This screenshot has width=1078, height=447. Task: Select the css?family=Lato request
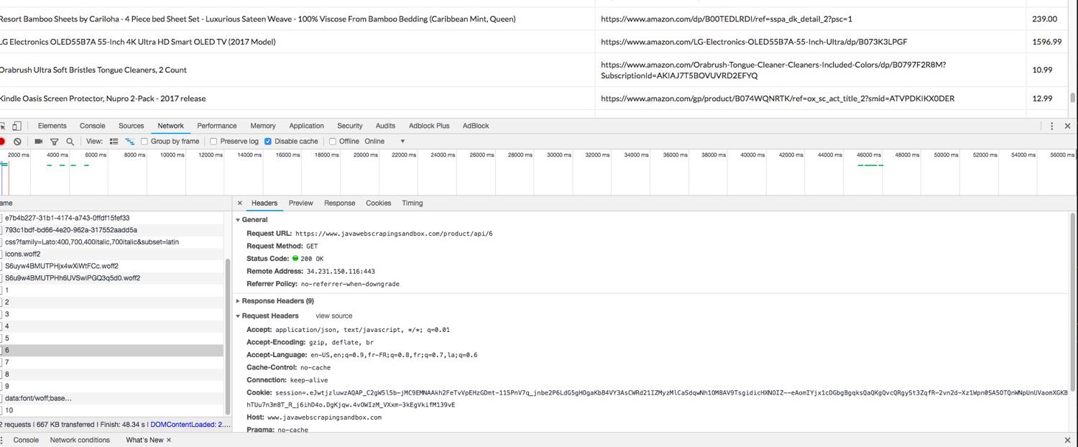tap(111, 242)
